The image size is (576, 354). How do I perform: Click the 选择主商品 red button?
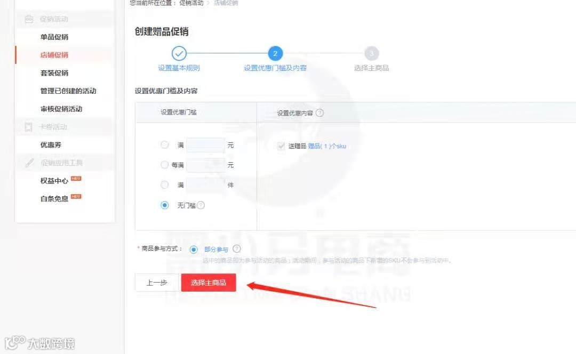coord(209,283)
